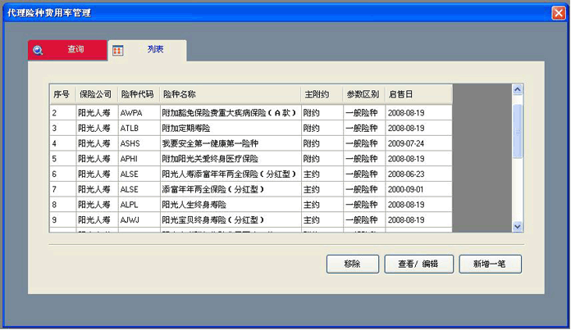This screenshot has height=330, width=571.
Task: Click the 序号 cell 9
Action: coord(63,220)
